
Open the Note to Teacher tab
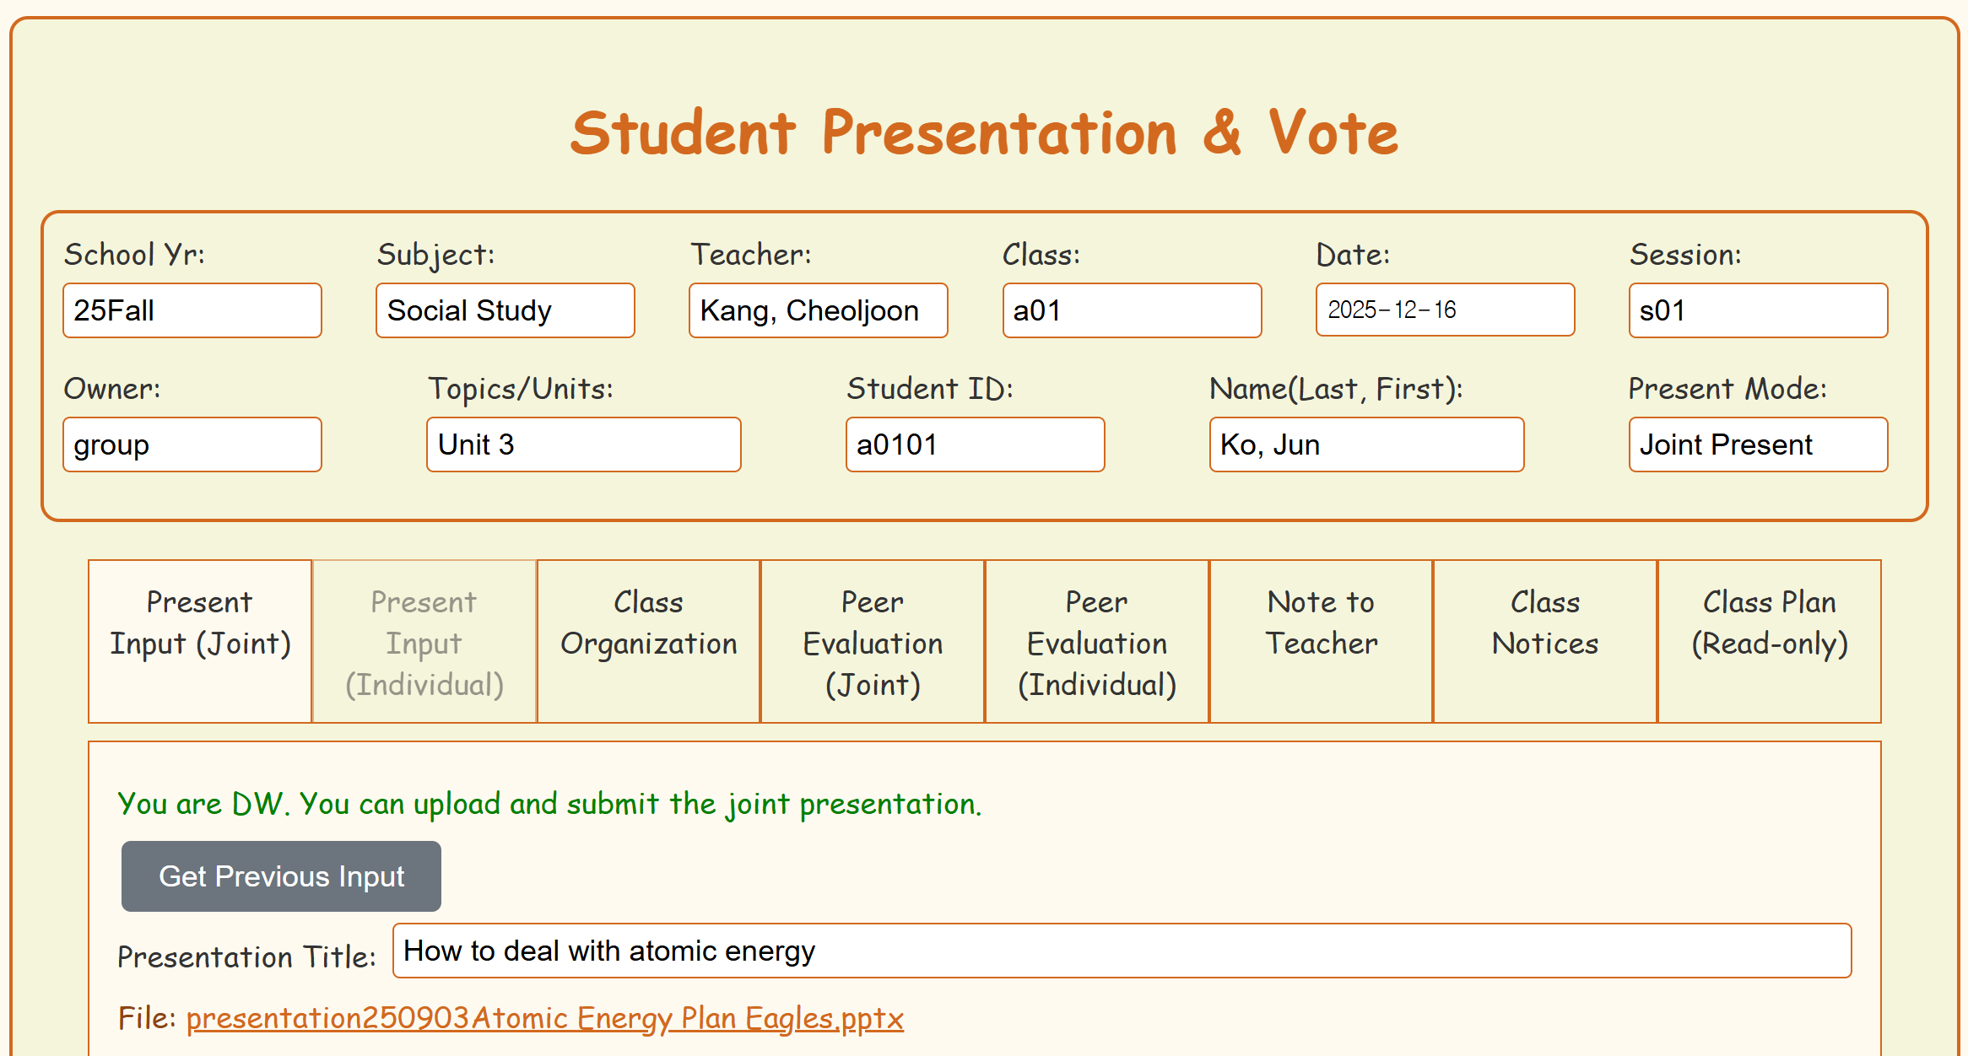tap(1321, 641)
